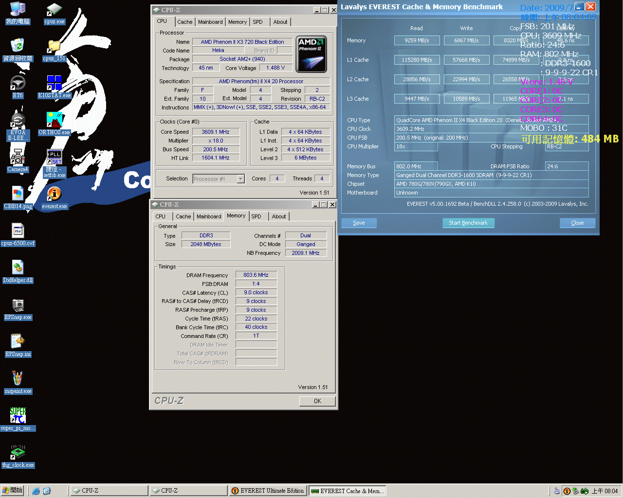Click the Cycle Time 22 clocks value
Screen dimensions: 623x498
(256, 319)
